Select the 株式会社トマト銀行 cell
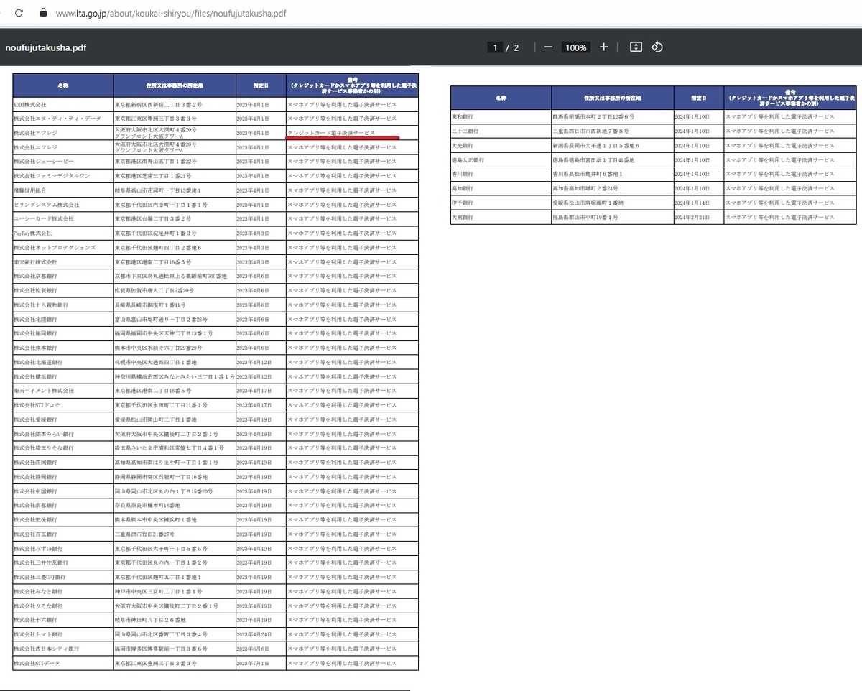This screenshot has height=691, width=862. pyautogui.click(x=63, y=634)
